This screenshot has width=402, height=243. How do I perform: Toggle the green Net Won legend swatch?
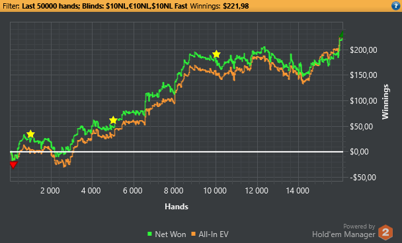click(150, 234)
